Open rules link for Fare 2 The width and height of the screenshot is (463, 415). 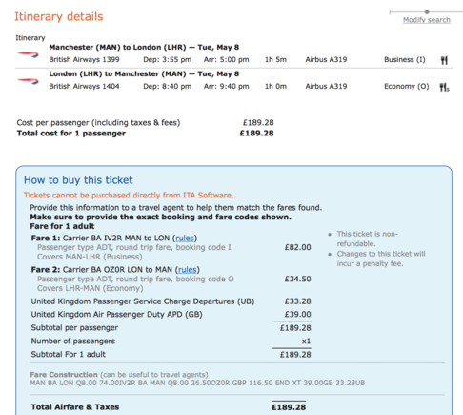188,270
